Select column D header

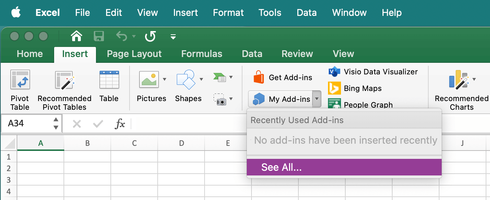181,143
